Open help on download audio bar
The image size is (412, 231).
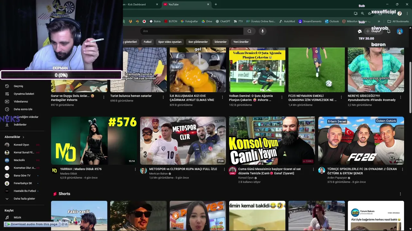(x=62, y=224)
